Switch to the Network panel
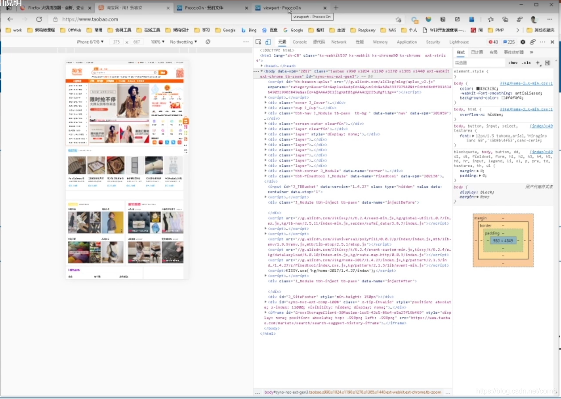Image resolution: width=561 pixels, height=399 pixels. click(338, 42)
